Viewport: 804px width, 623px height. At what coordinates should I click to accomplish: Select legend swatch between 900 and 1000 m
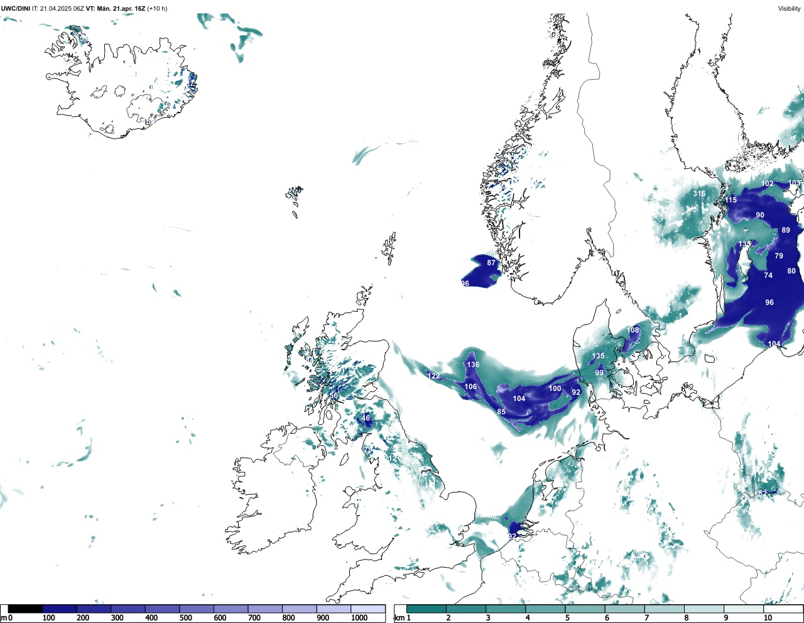334,609
